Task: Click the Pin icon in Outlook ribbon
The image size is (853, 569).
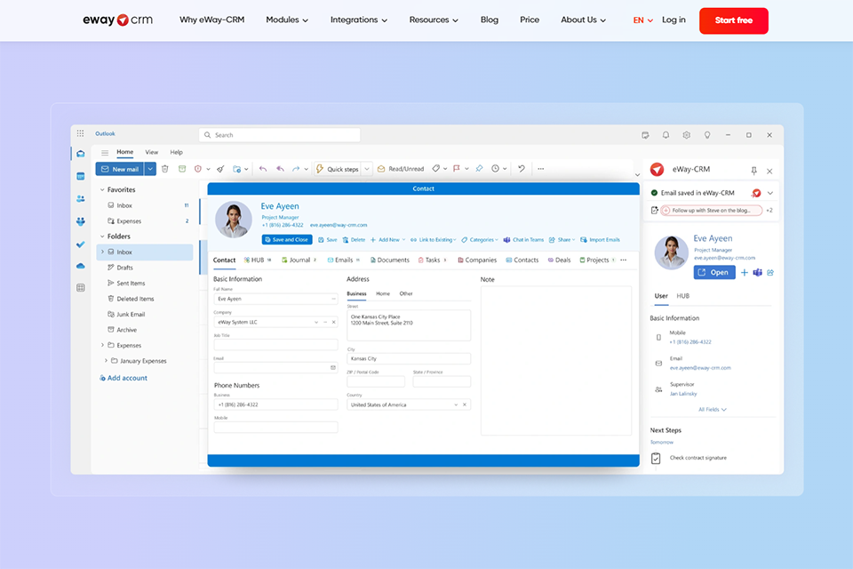Action: point(479,169)
